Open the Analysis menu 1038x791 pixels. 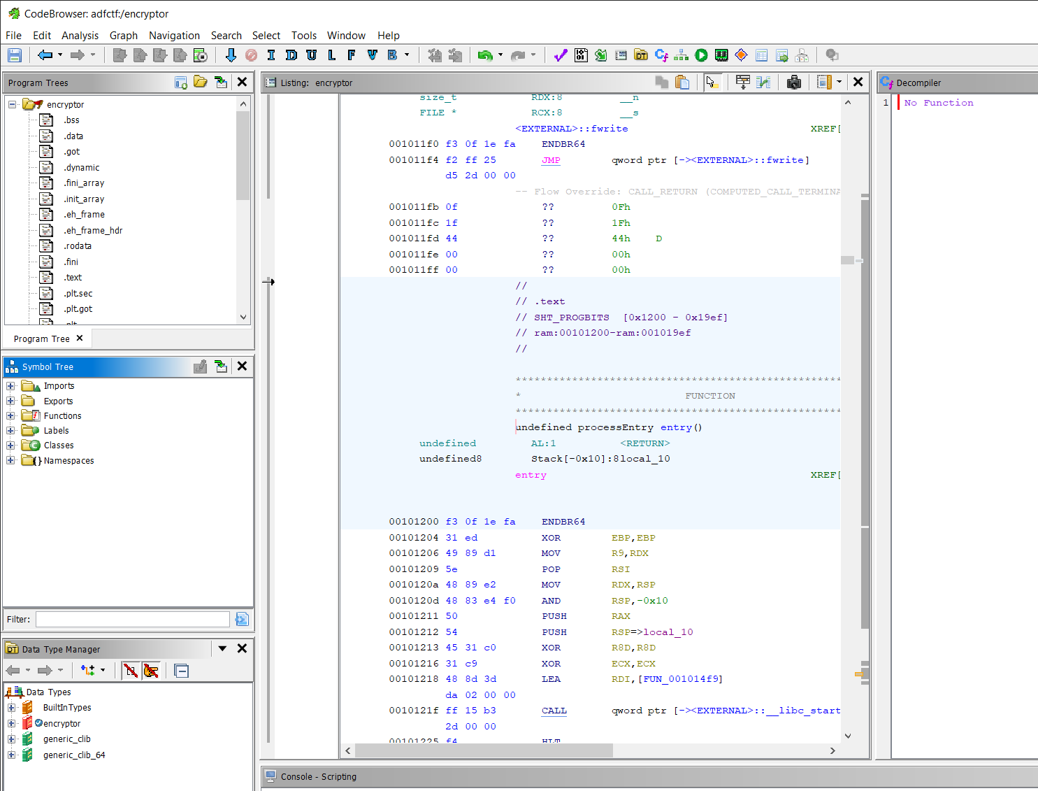[80, 35]
